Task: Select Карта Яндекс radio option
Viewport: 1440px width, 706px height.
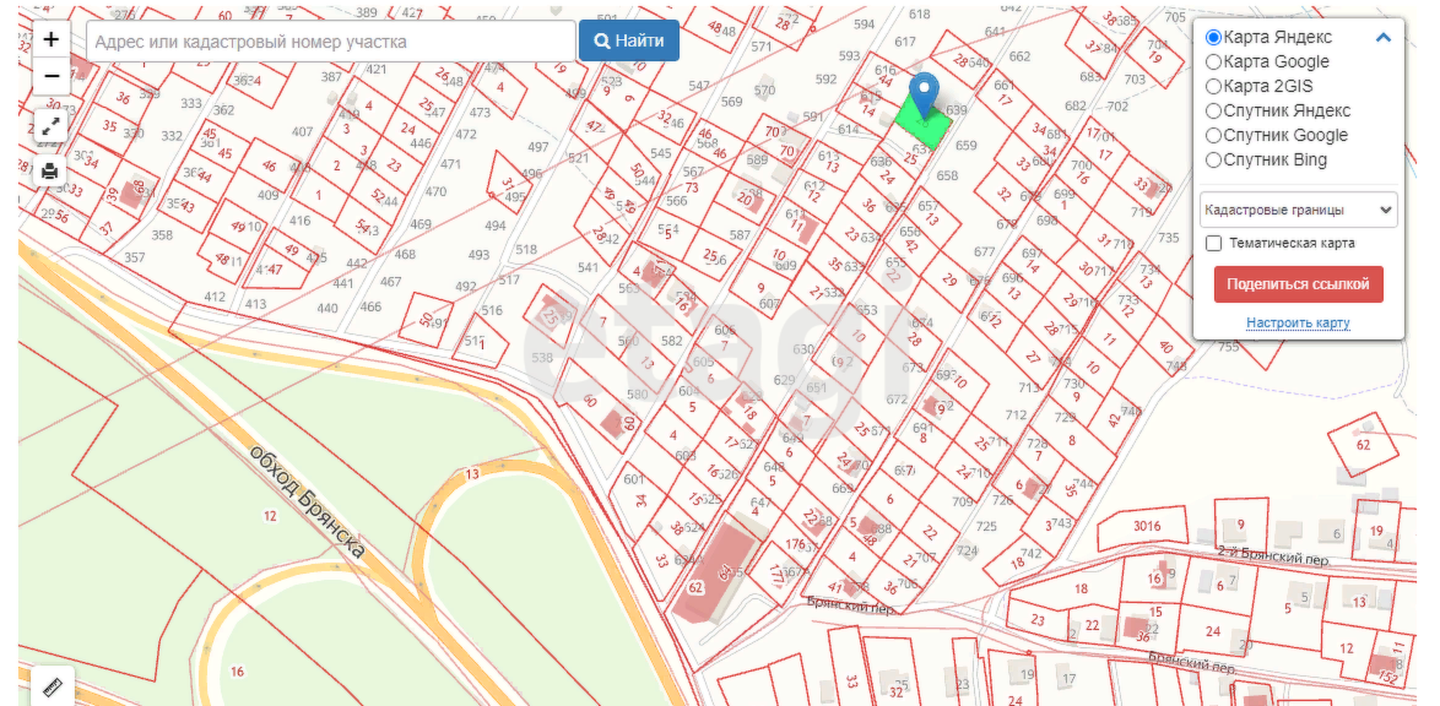Action: pyautogui.click(x=1213, y=37)
